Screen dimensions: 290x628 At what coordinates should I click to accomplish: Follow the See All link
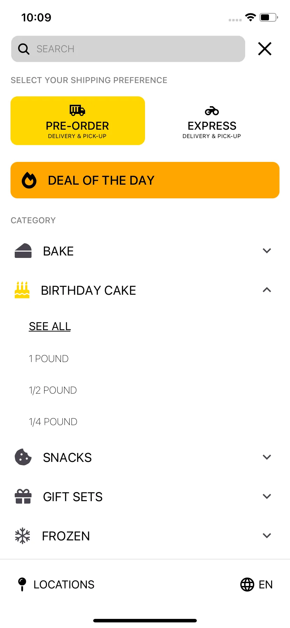tap(50, 326)
